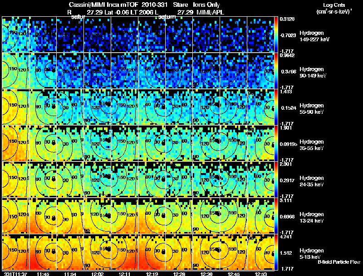Open the 24-35 keV image panel at 12:36
Screen dimensions: 363x276
point(206,179)
